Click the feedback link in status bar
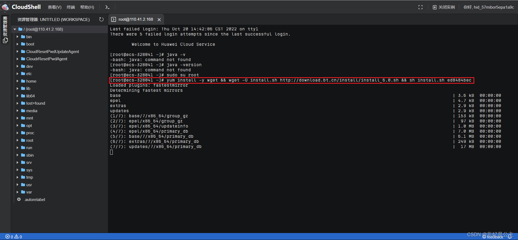518x240 pixels. (493, 237)
